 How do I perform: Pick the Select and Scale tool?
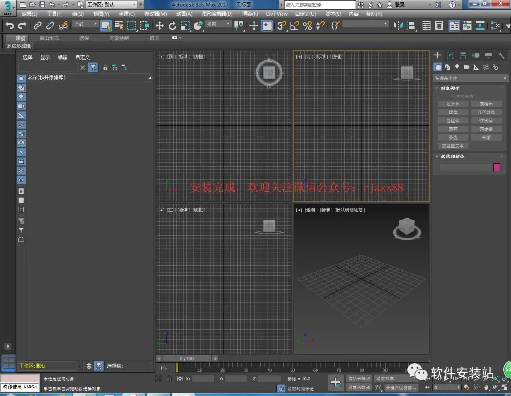pyautogui.click(x=185, y=26)
